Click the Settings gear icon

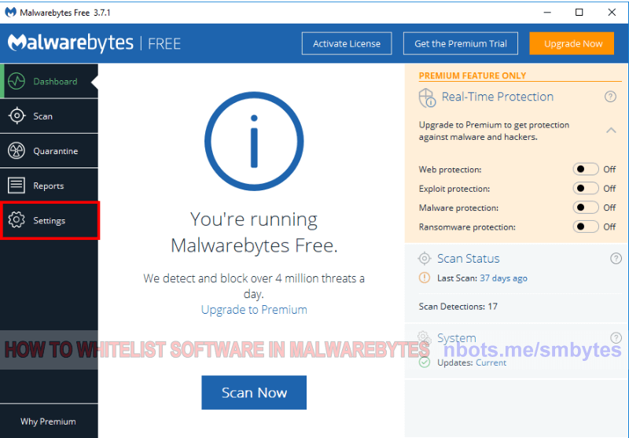coord(17,220)
